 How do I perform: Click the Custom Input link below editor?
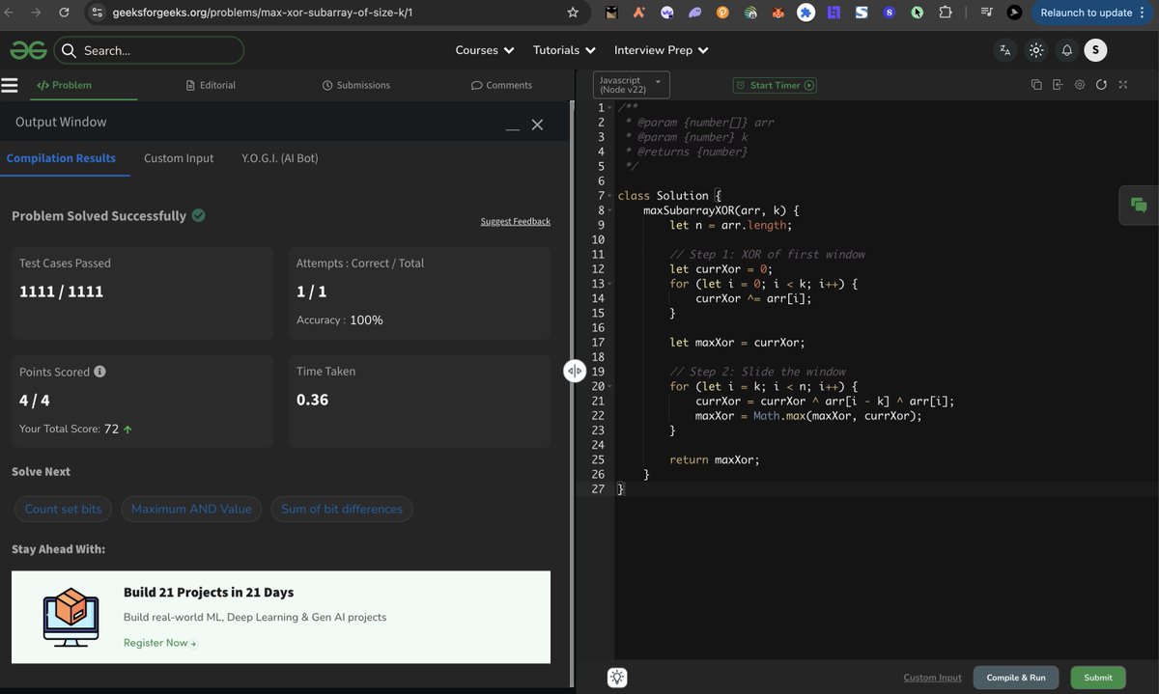coord(932,678)
